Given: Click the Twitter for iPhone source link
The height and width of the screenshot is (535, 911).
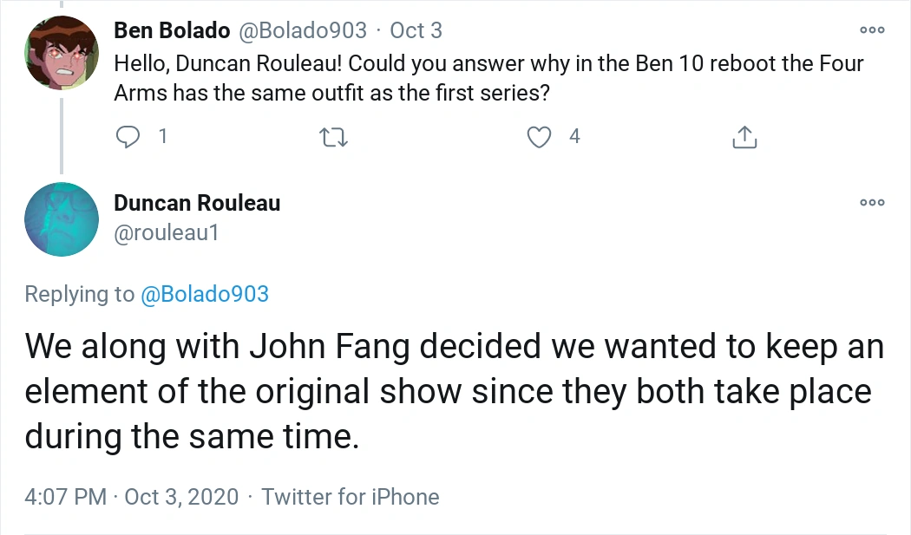Looking at the screenshot, I should tap(351, 497).
